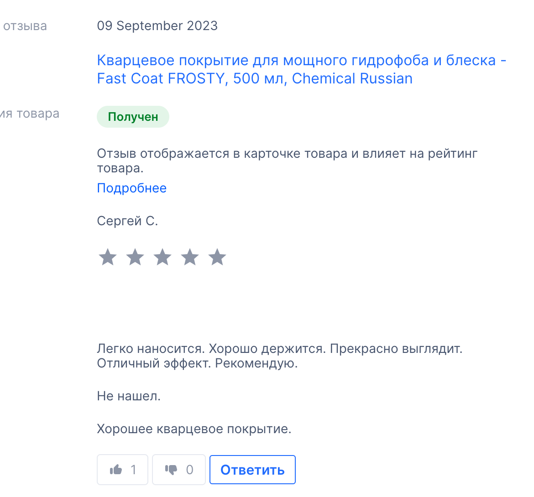Click the Хорошее кварцевое покрытие comment
The width and height of the screenshot is (534, 497).
click(x=194, y=429)
